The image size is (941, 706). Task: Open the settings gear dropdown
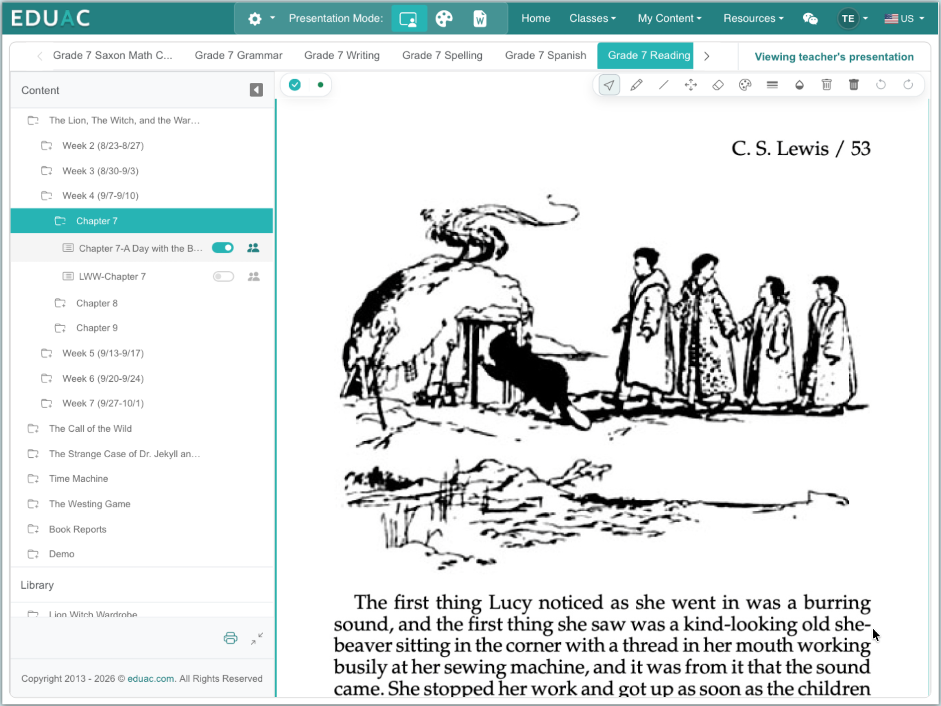coord(262,19)
